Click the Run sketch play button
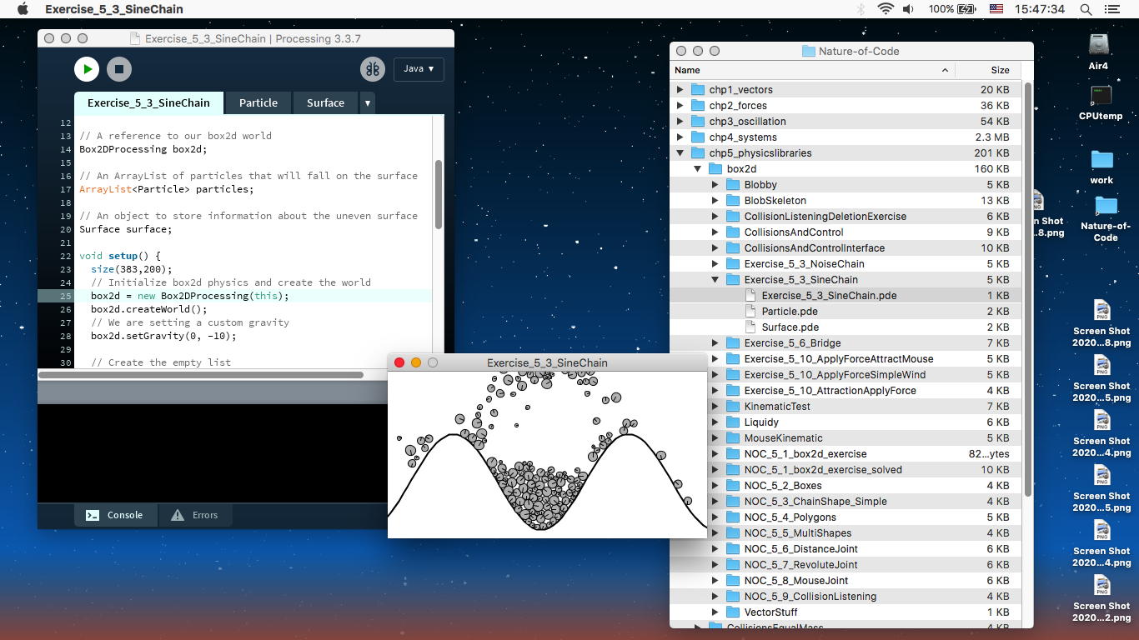This screenshot has height=640, width=1139. [87, 69]
